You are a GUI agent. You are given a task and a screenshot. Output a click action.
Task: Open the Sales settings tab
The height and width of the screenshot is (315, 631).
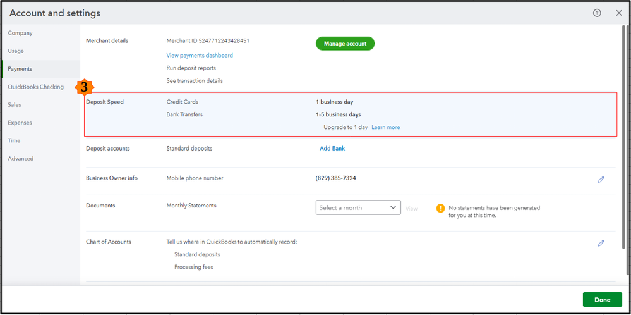tap(15, 105)
